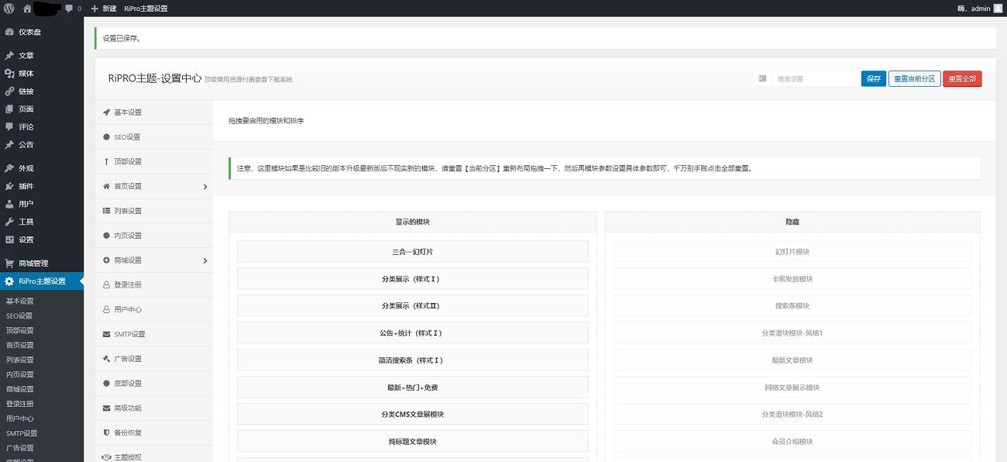
Task: Open 设置 settings menu in sidebar
Action: 42,240
